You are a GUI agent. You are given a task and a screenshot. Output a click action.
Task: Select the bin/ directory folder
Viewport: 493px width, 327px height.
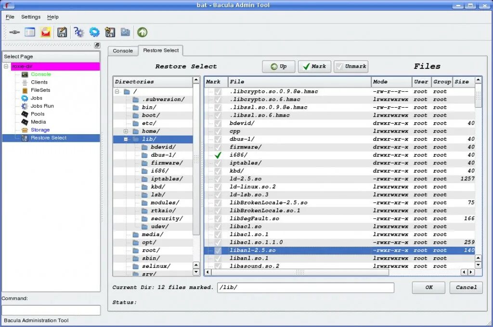tap(149, 107)
